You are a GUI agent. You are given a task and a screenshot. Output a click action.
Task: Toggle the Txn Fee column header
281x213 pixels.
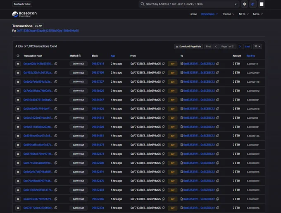point(251,56)
